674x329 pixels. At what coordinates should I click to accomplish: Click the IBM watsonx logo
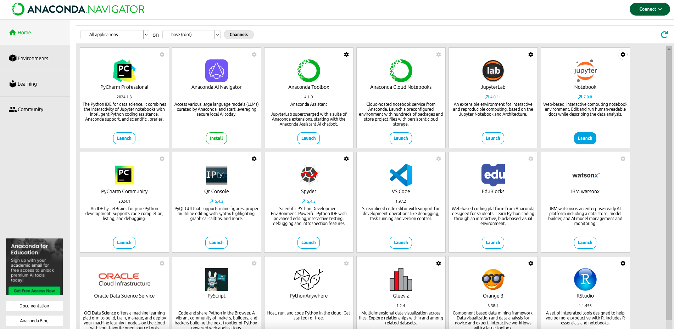tap(585, 175)
